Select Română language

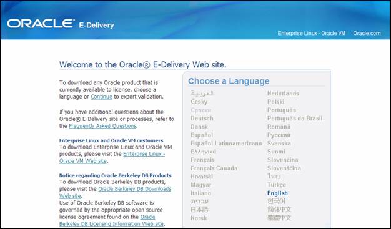click(279, 127)
